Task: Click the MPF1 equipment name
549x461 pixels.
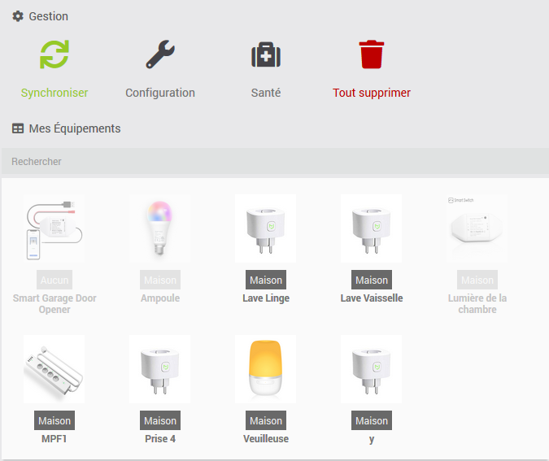Action: coord(54,439)
